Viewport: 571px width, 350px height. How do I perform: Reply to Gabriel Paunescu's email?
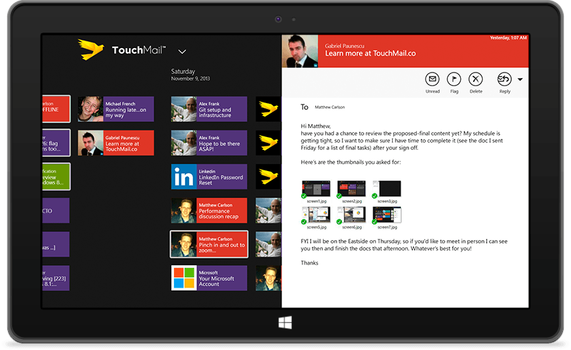504,79
